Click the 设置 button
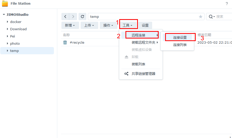The width and height of the screenshot is (232, 138). tap(145, 25)
